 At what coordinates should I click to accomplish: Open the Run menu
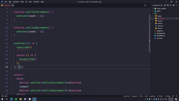pyautogui.click(x=30, y=2)
